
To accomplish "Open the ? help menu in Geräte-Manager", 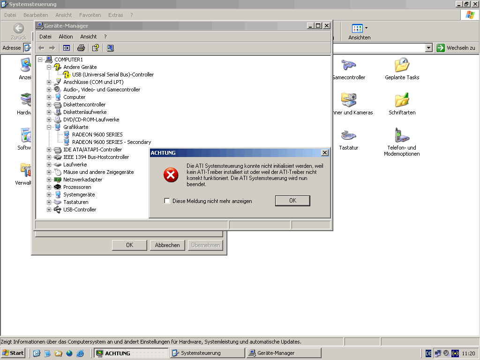I will tap(105, 37).
